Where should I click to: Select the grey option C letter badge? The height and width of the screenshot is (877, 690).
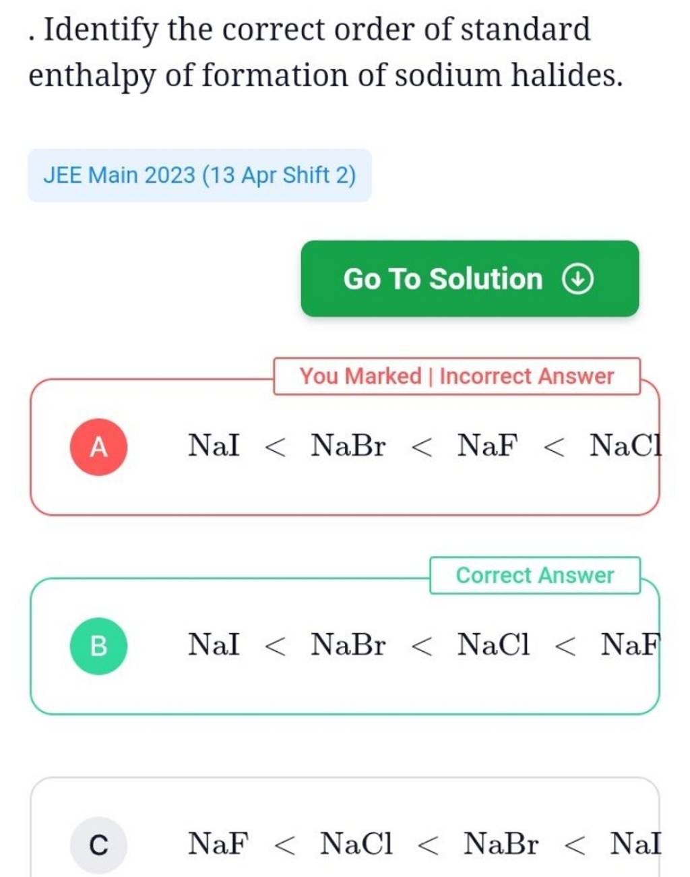coord(98,844)
